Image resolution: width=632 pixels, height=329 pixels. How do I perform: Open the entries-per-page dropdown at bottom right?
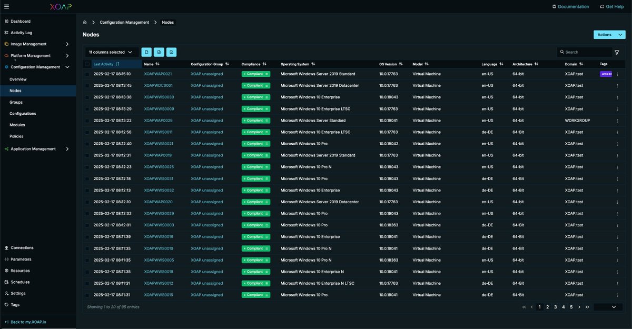tap(608, 306)
